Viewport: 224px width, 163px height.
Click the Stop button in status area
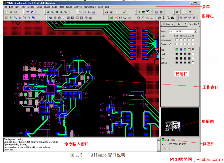pyautogui.click(x=166, y=148)
